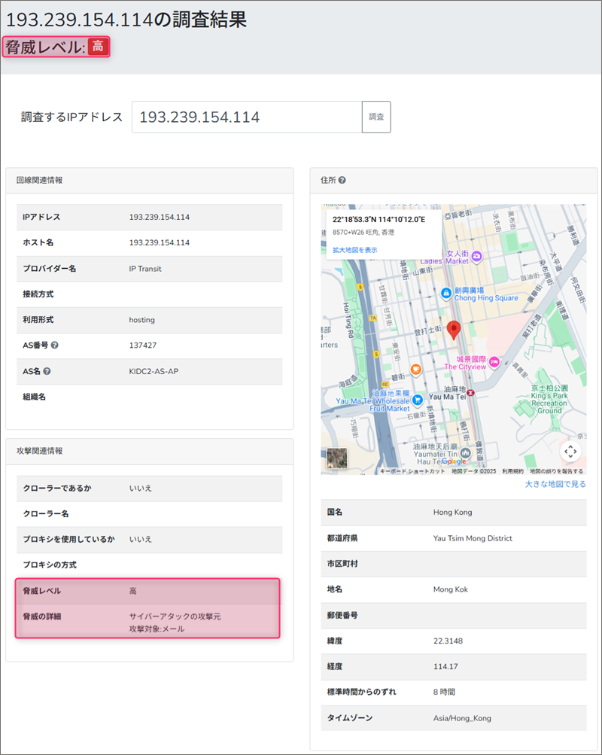Click 地図の誤りを報告する link

pyautogui.click(x=557, y=471)
